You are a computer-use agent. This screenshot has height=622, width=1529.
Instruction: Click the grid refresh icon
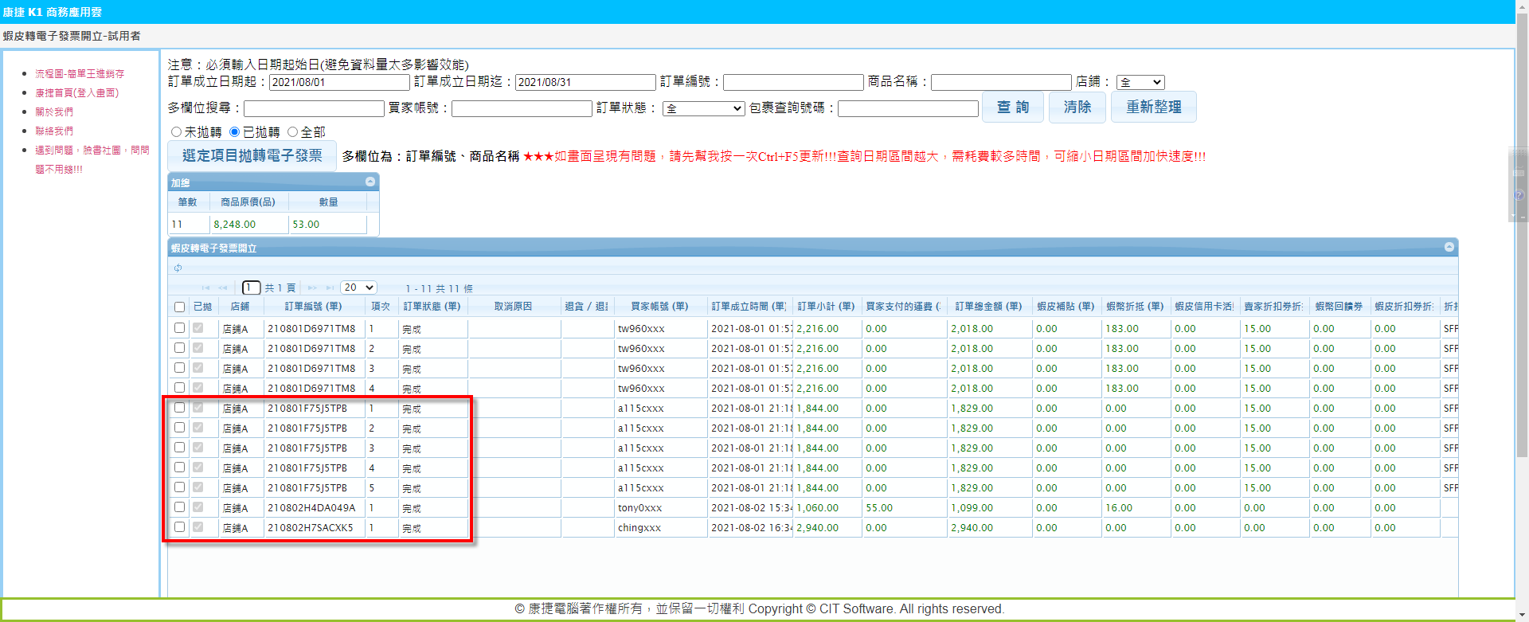[178, 268]
